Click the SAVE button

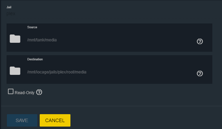(22, 120)
